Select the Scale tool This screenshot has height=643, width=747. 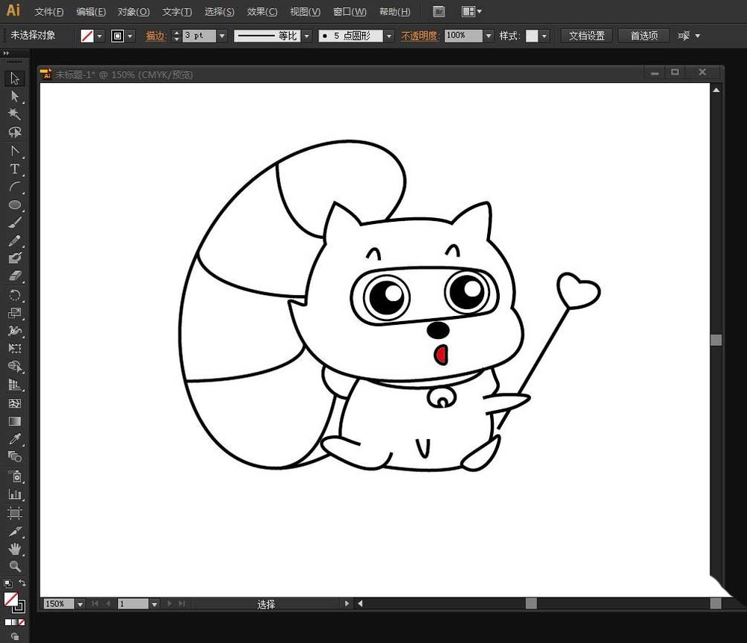point(15,313)
